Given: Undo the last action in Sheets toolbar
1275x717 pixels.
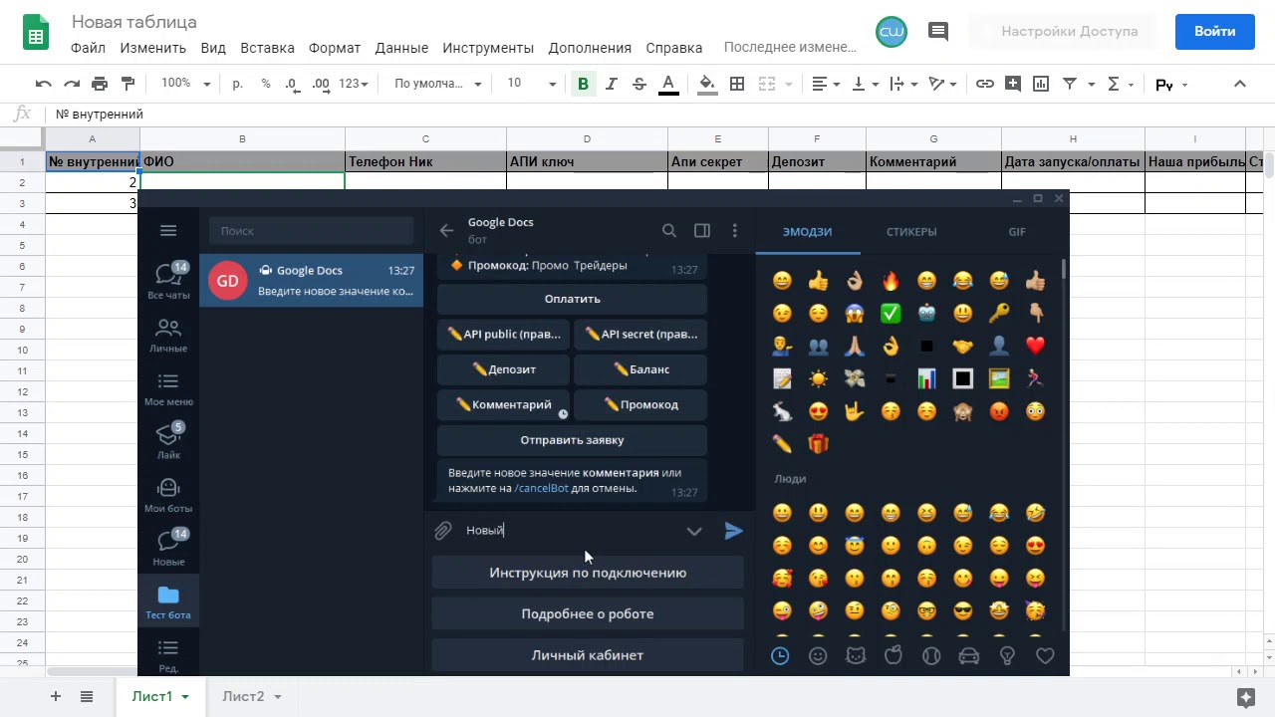Looking at the screenshot, I should point(43,84).
